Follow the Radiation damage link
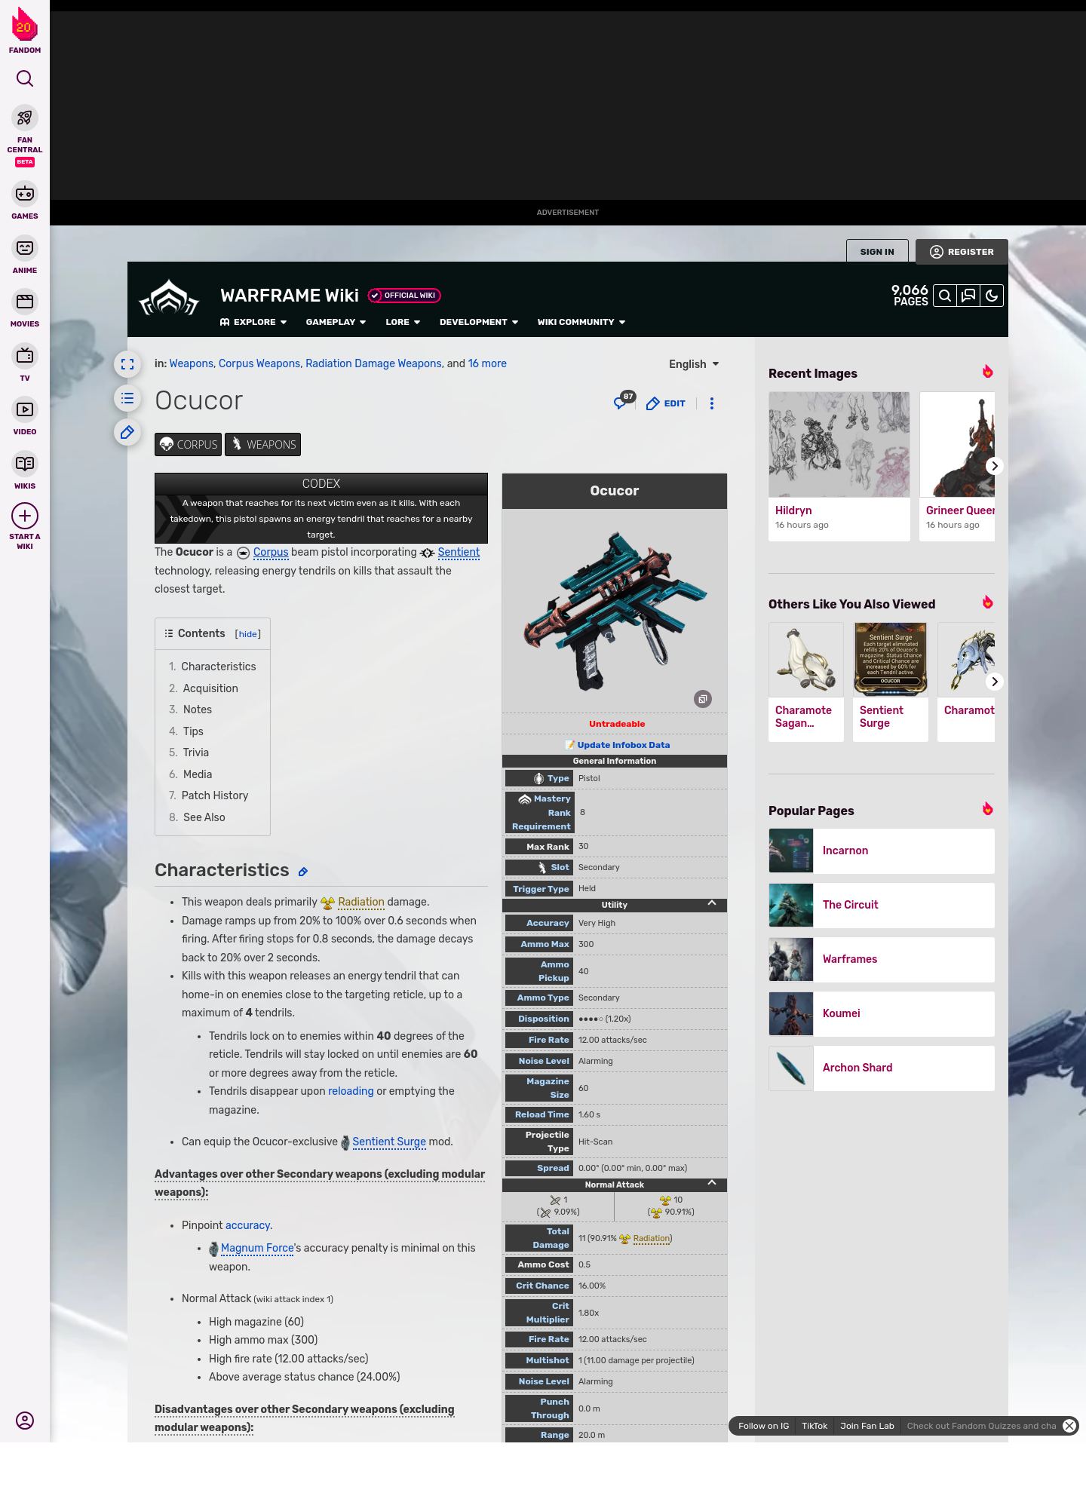This screenshot has height=1508, width=1086. pos(361,902)
